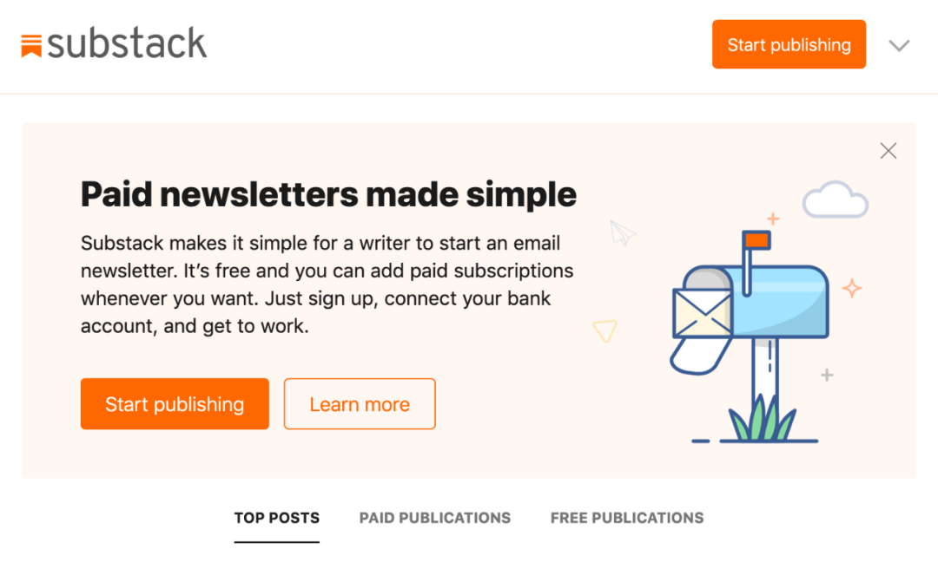Open the Free Publications tab
The height and width of the screenshot is (562, 938).
(x=627, y=518)
